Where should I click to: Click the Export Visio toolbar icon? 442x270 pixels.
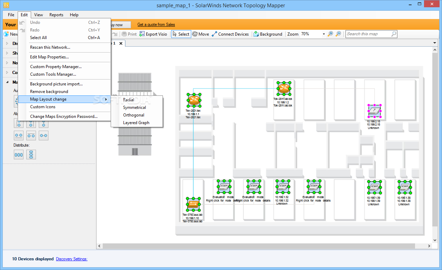tap(142, 34)
